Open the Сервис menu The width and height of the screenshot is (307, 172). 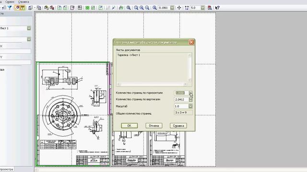pyautogui.click(x=10, y=2)
